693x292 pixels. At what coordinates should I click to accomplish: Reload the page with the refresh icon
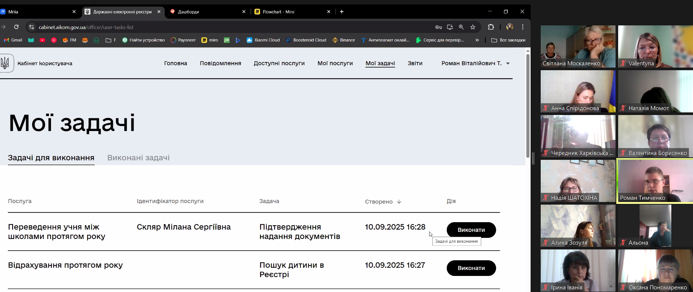pos(16,27)
